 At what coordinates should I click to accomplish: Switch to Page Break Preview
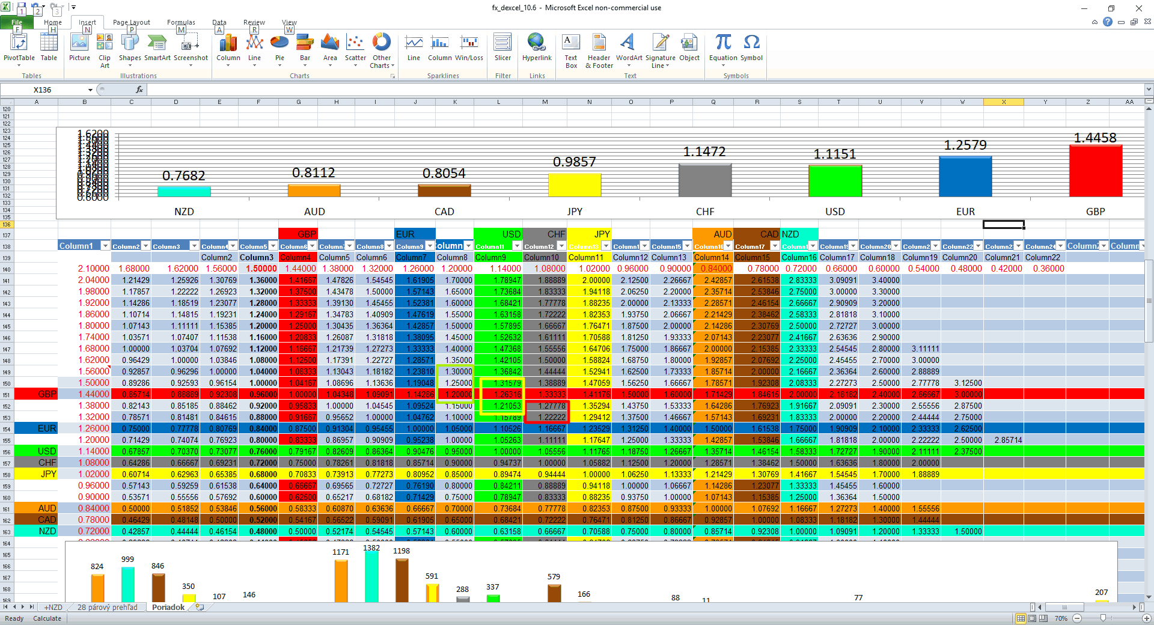point(1043,618)
